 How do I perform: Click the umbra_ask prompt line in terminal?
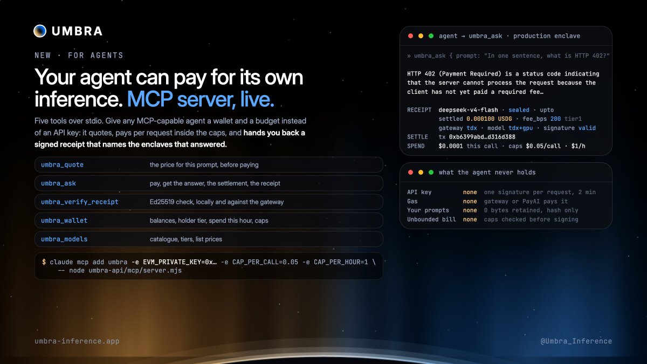point(508,56)
